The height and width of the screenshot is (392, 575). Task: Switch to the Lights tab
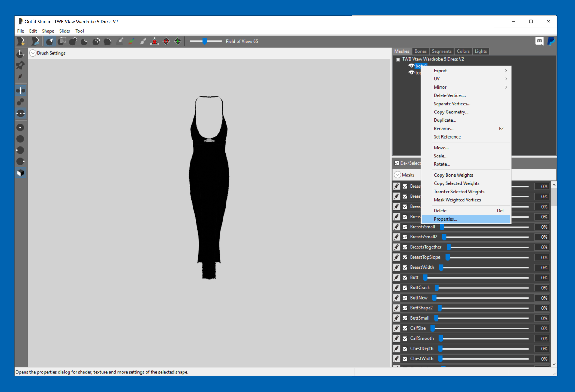tap(481, 51)
